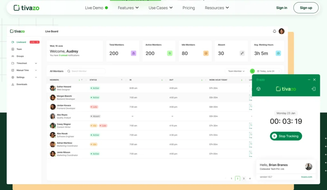Click the Late status badge for Jordan Kovacs

(x=94, y=107)
